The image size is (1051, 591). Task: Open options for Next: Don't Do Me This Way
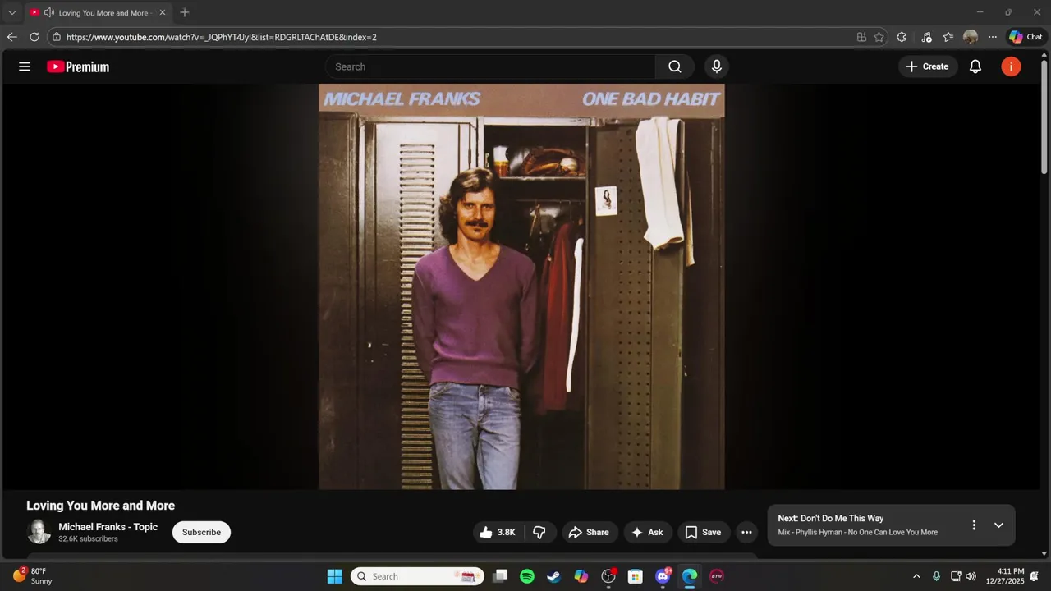974,525
